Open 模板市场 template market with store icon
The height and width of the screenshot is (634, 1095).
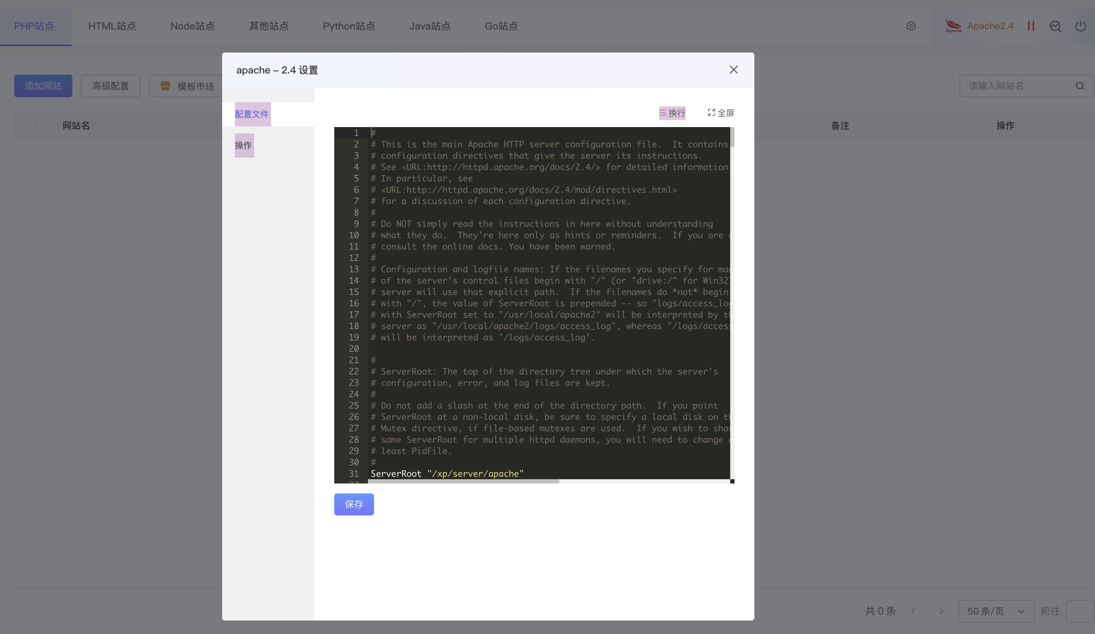pyautogui.click(x=165, y=86)
